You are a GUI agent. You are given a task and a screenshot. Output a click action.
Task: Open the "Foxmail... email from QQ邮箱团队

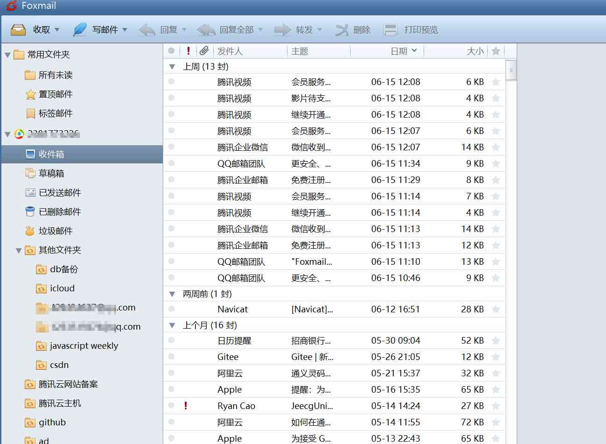[x=334, y=261]
